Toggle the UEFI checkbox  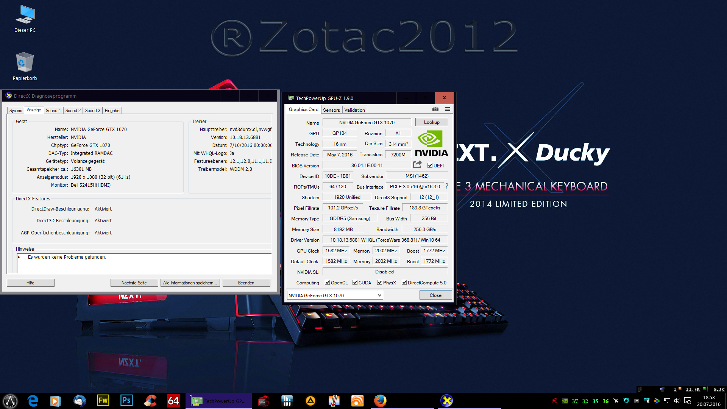point(430,165)
